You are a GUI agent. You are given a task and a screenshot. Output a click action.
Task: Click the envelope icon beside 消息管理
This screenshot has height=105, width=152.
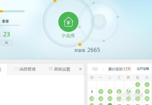point(16,69)
